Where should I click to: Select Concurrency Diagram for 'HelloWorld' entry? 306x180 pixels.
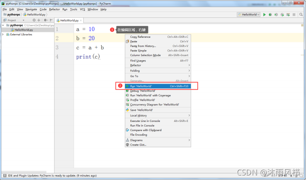coord(158,105)
